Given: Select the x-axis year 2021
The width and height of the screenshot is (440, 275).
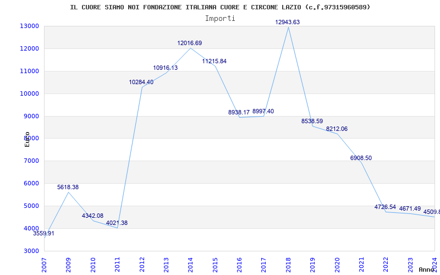Looking at the screenshot, I should point(361,265).
